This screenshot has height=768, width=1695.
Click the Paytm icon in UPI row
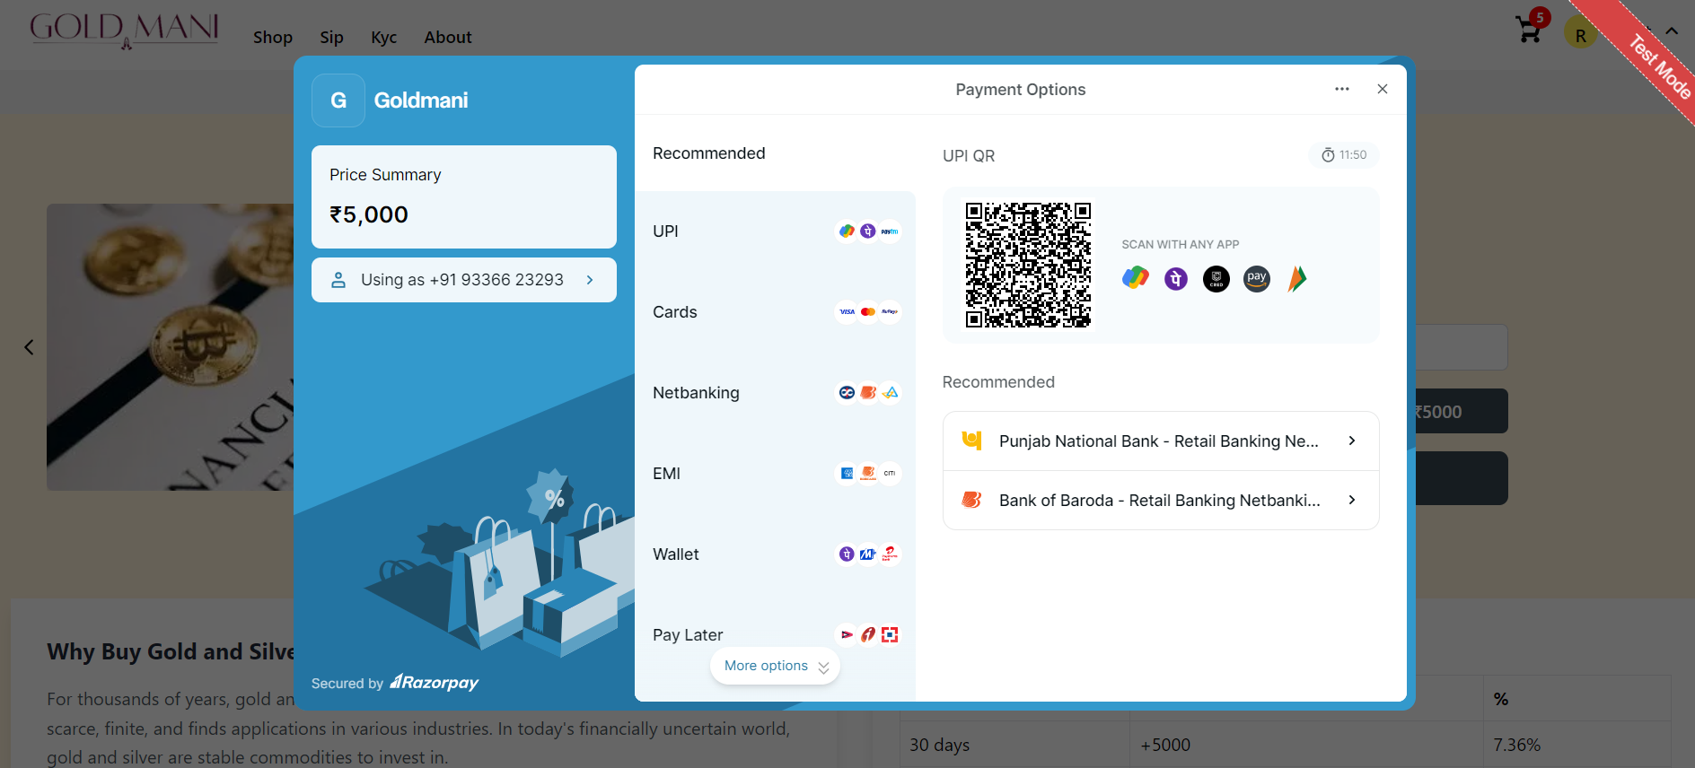pos(890,231)
